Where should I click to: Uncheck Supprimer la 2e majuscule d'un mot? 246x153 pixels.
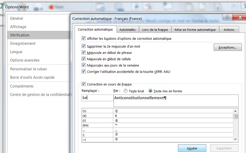[84, 46]
